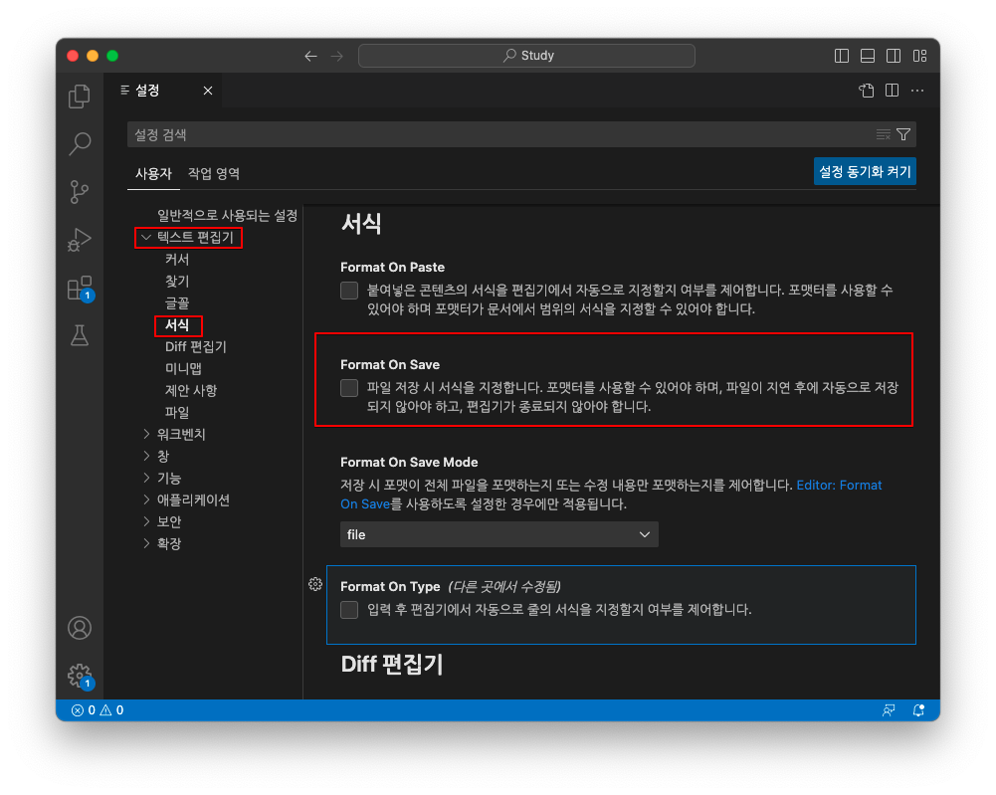This screenshot has height=795, width=996.
Task: Open feedback icon in status bar
Action: [x=889, y=709]
